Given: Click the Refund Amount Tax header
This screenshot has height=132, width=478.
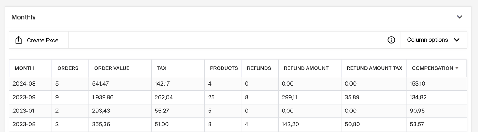Looking at the screenshot, I should click(x=374, y=68).
